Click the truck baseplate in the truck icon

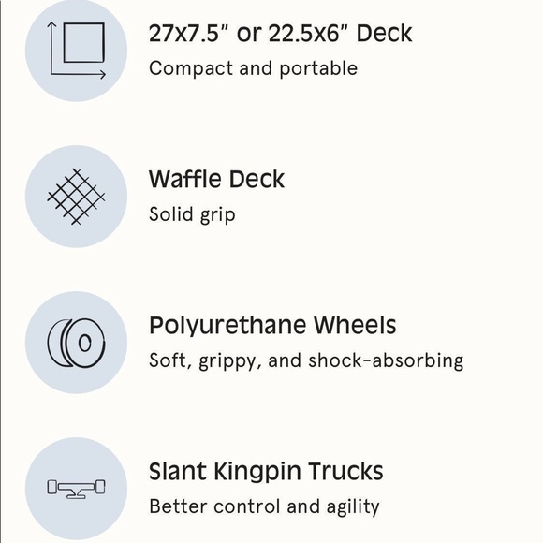tap(76, 496)
